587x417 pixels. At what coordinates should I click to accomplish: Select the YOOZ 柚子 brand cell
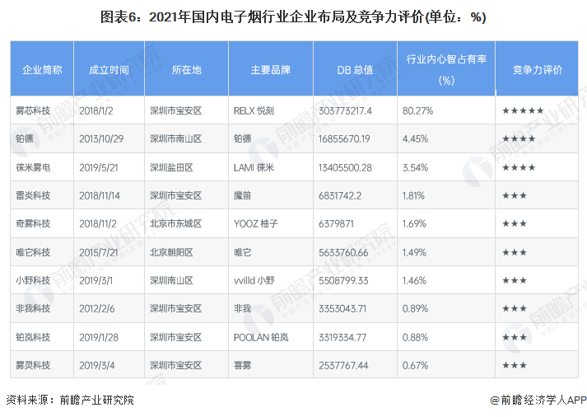[x=259, y=223]
